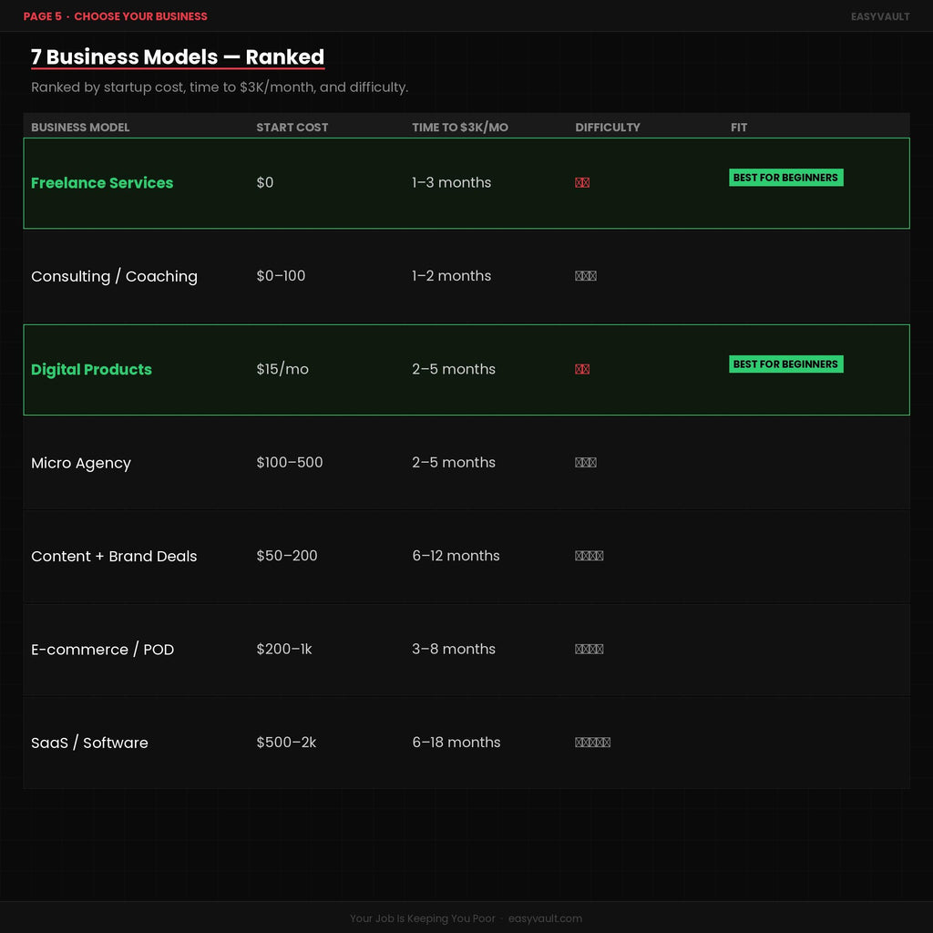
Task: Select the Business Model column header
Action: coord(80,128)
